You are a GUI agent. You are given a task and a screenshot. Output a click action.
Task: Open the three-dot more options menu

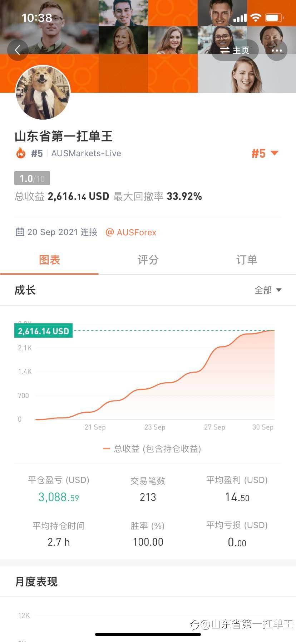click(x=277, y=51)
